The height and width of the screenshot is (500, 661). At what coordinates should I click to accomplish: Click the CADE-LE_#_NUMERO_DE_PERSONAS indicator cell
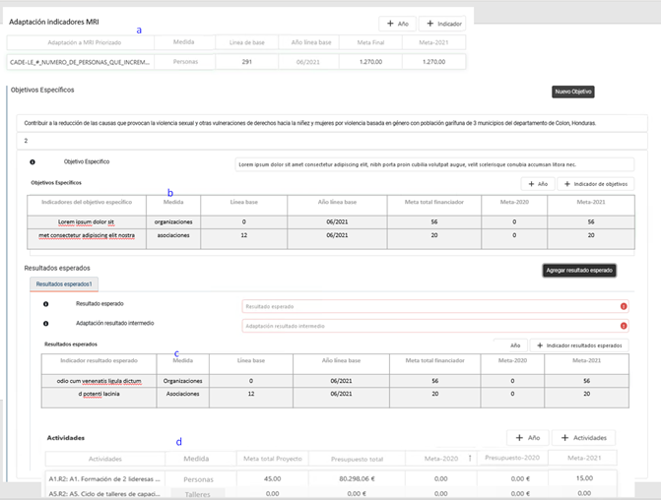coord(80,62)
